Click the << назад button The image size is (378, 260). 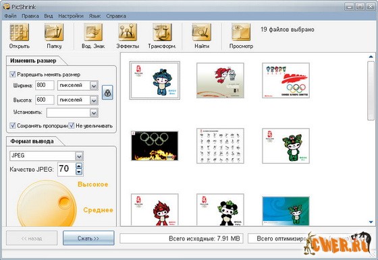click(32, 238)
